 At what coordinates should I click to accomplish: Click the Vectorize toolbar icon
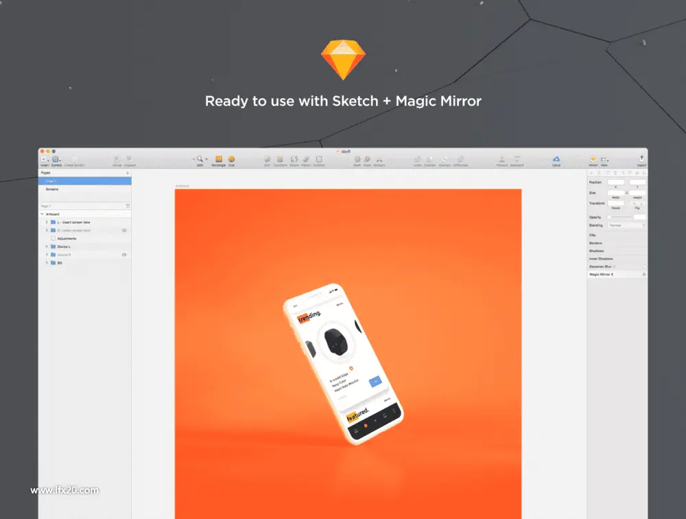tap(379, 159)
